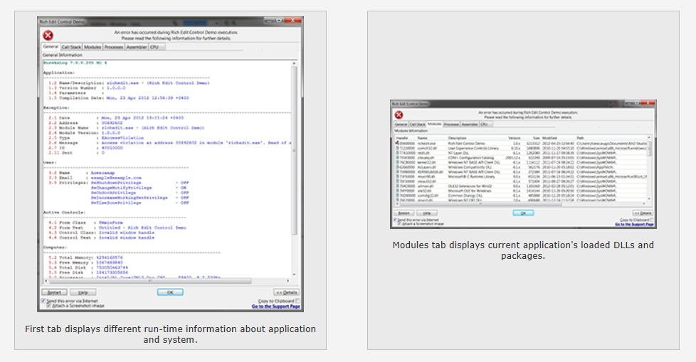Open Assembler tab in Modules Information dialog

coord(470,124)
